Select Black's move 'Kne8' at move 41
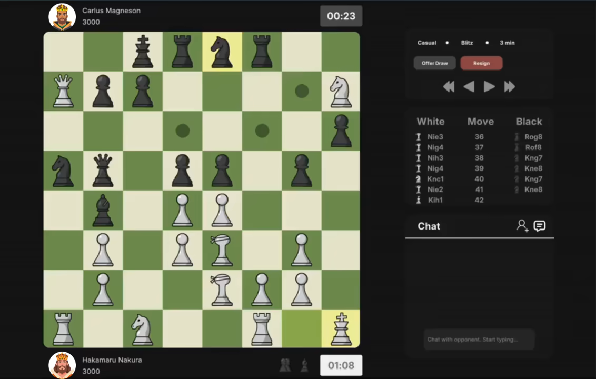Image resolution: width=596 pixels, height=379 pixels. (533, 189)
